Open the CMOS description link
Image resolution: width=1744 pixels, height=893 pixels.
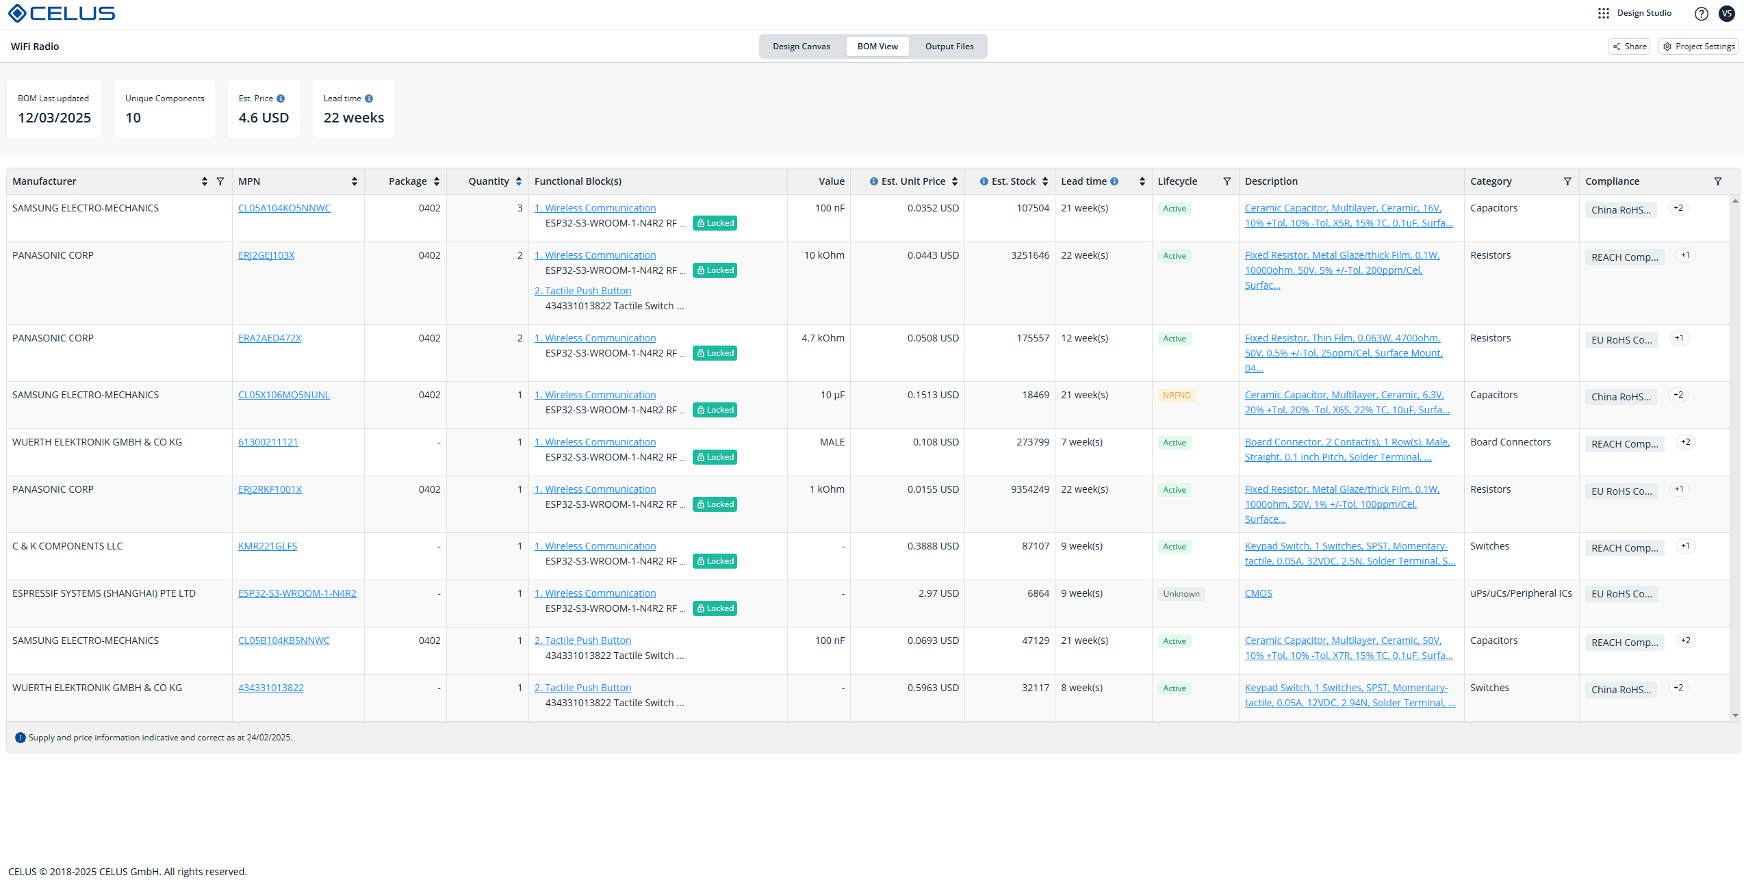tap(1258, 593)
